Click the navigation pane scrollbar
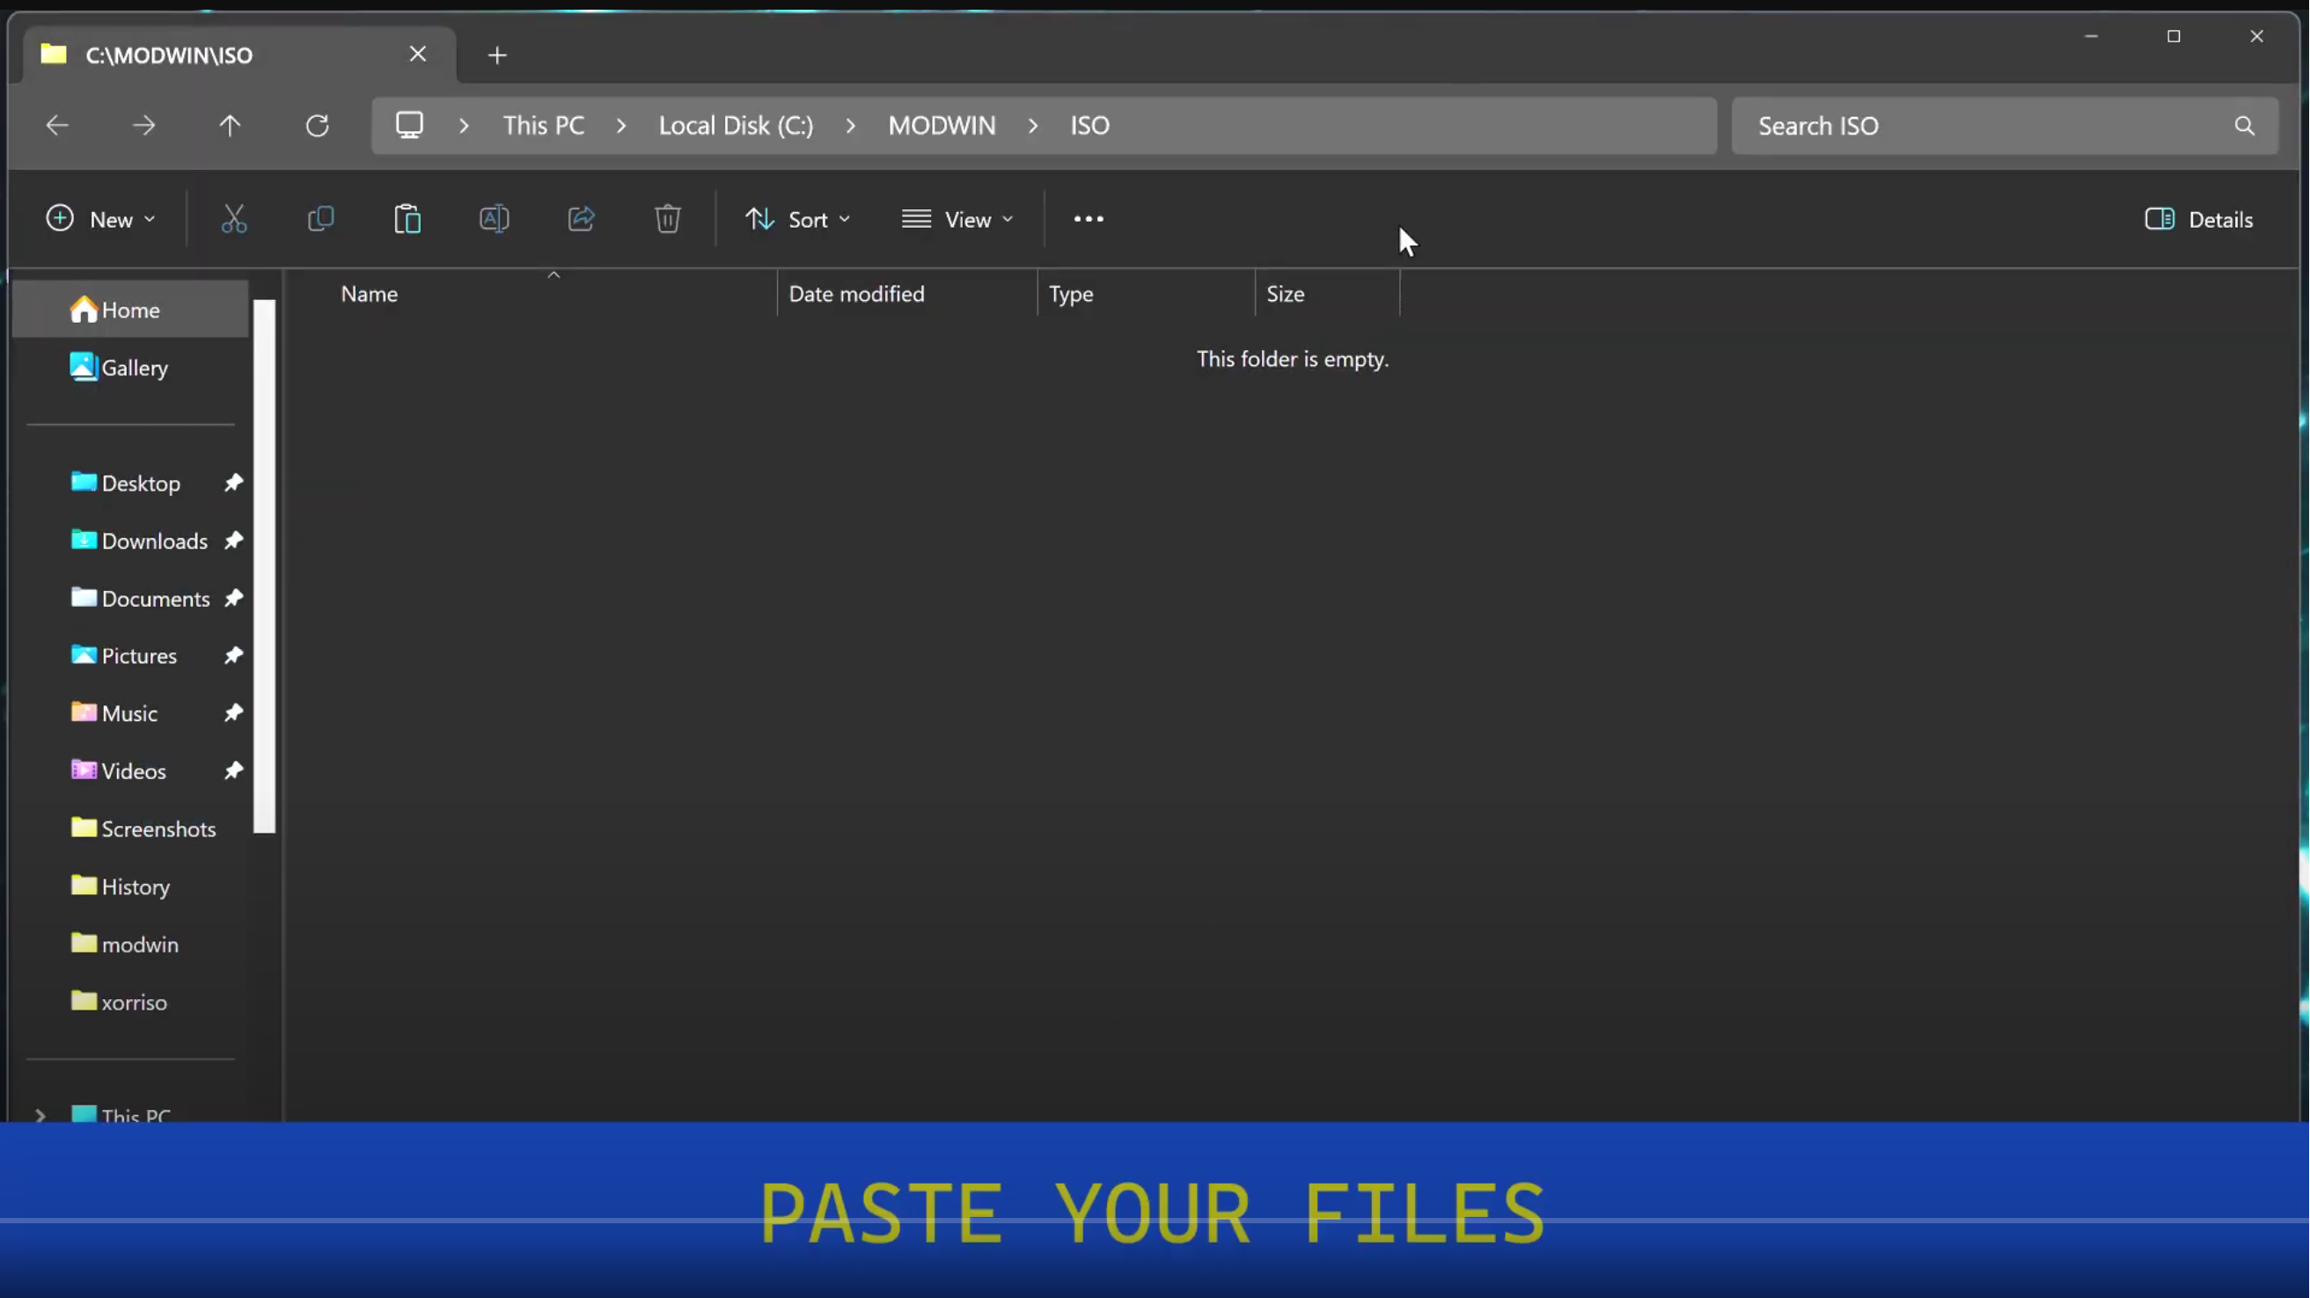 tap(265, 566)
